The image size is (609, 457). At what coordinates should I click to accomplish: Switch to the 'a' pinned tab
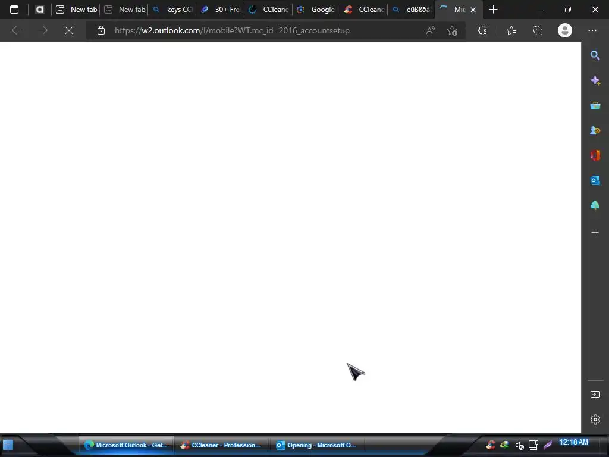[x=40, y=10]
